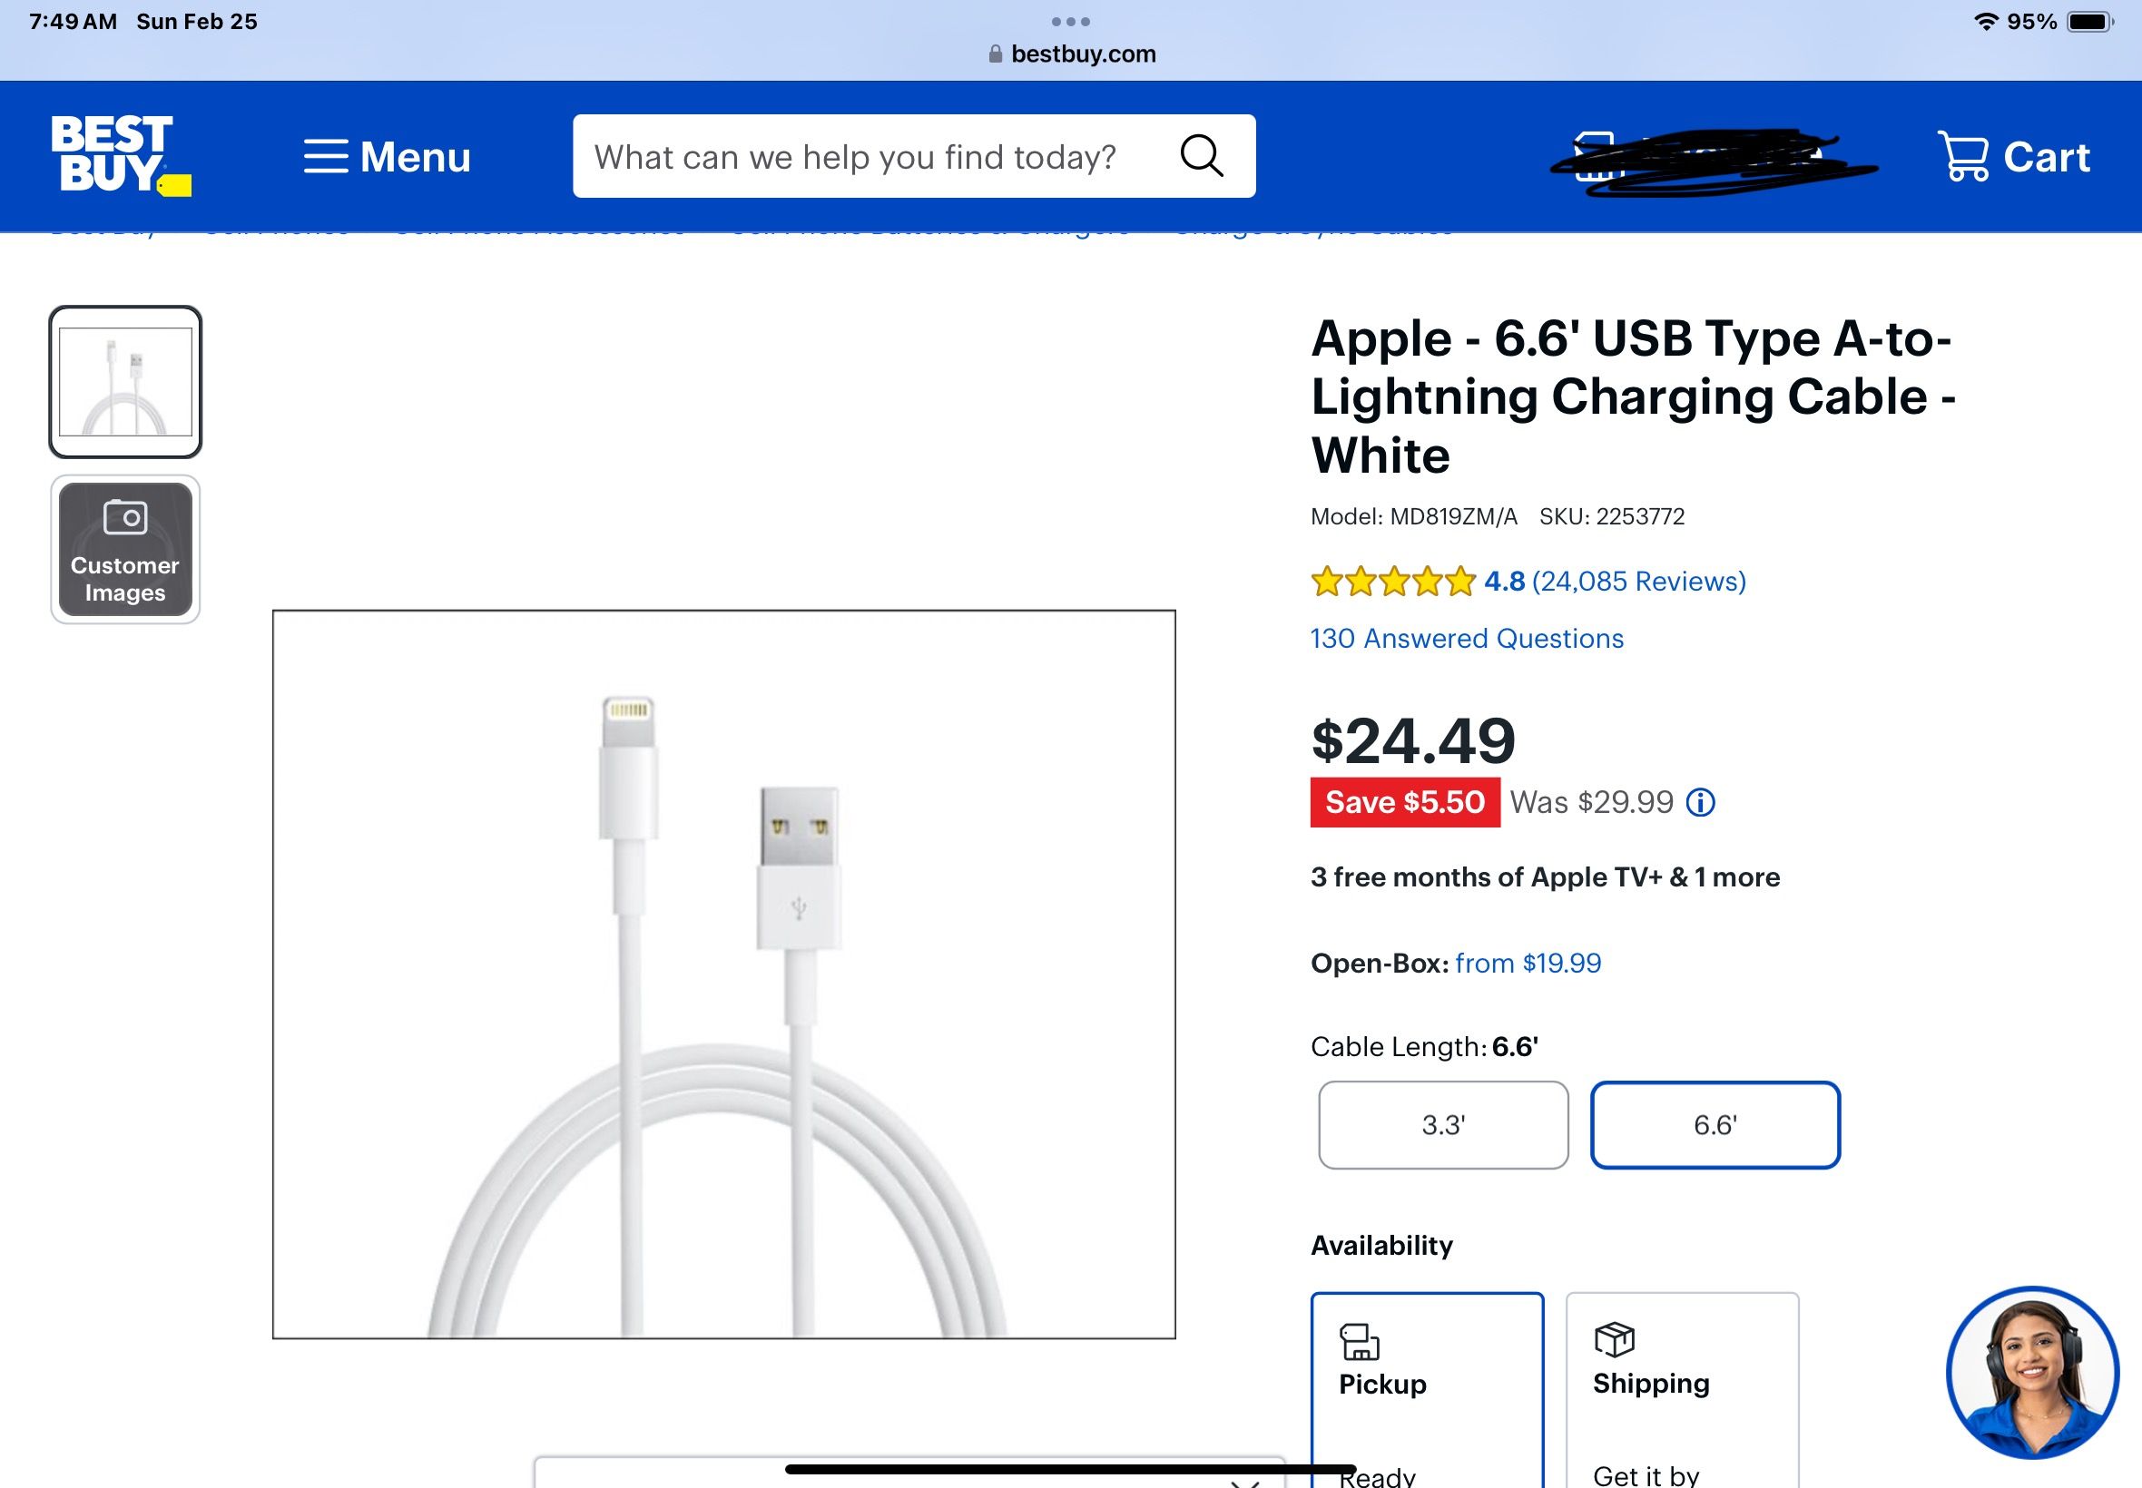The width and height of the screenshot is (2142, 1488).
Task: Open the shopping Cart
Action: click(2014, 157)
